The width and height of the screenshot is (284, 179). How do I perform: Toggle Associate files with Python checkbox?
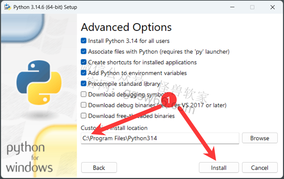(83, 51)
